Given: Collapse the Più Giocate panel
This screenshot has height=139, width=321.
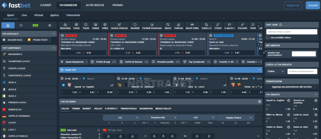Looking at the screenshot, I should coord(316,95).
